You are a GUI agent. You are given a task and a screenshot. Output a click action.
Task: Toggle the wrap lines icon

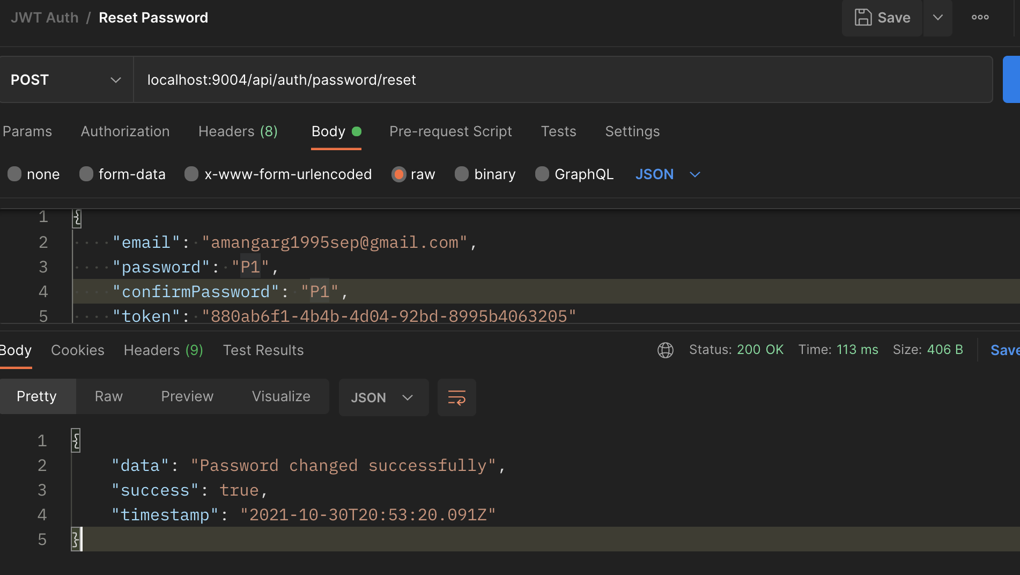456,397
